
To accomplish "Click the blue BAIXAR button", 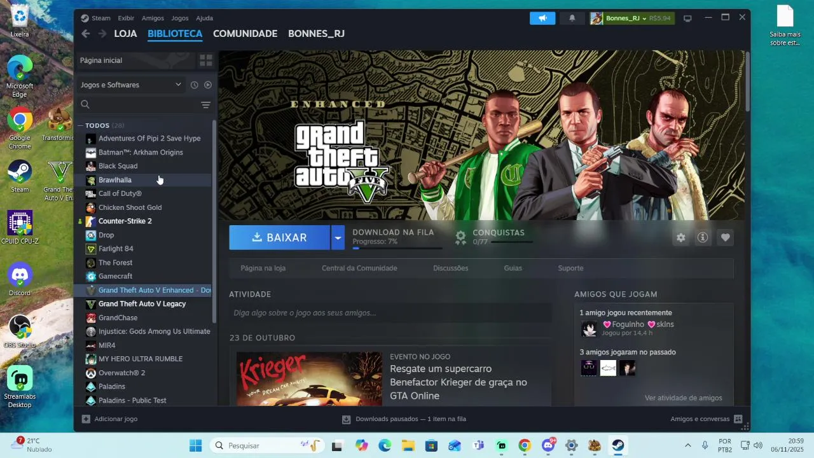I will tap(280, 238).
